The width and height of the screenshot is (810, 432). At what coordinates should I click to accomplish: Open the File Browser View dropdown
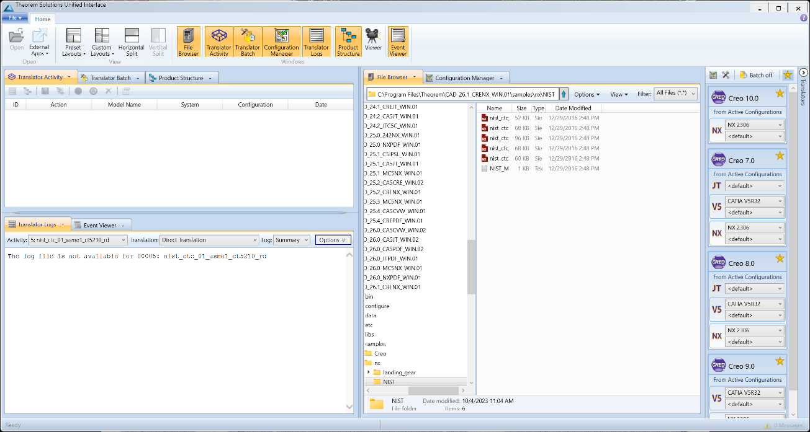[x=619, y=95]
